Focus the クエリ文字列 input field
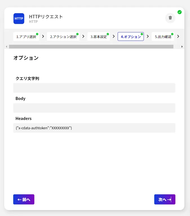The height and width of the screenshot is (216, 190). tap(94, 88)
